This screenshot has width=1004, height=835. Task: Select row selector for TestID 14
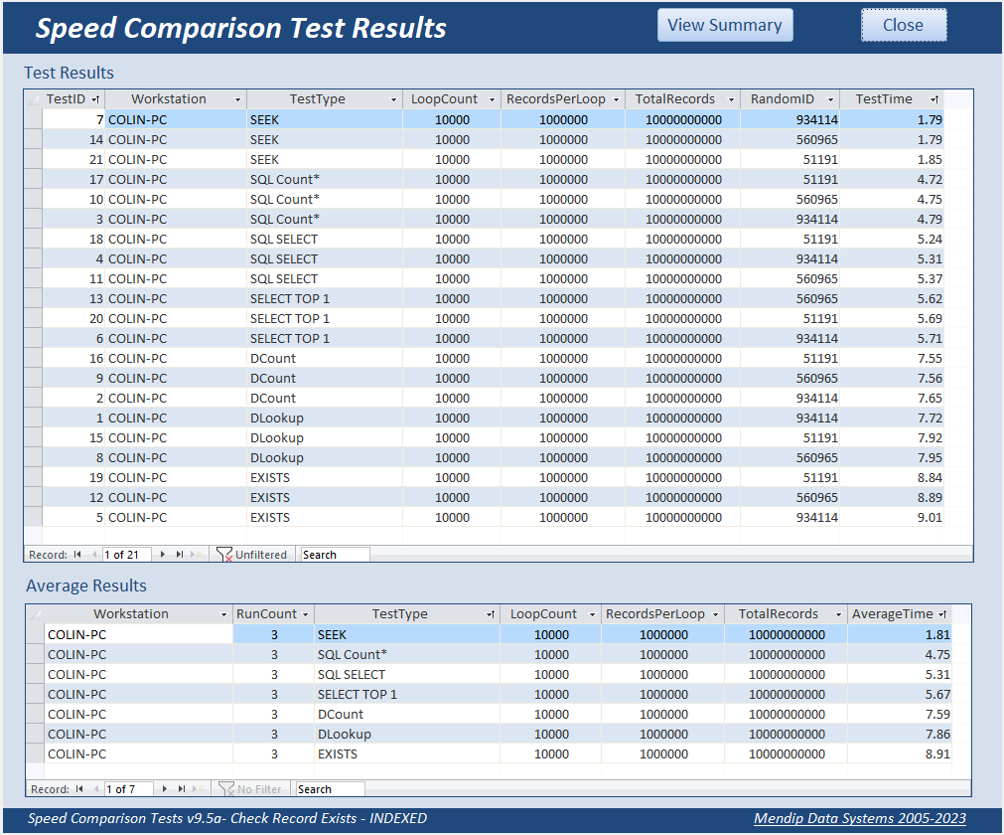pos(34,140)
